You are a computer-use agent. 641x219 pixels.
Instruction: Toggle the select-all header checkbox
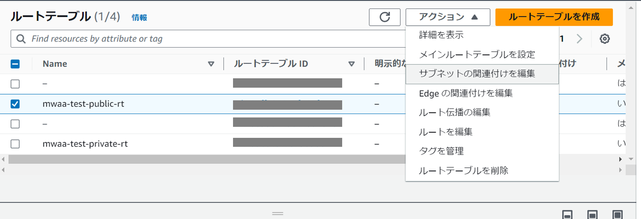(15, 64)
